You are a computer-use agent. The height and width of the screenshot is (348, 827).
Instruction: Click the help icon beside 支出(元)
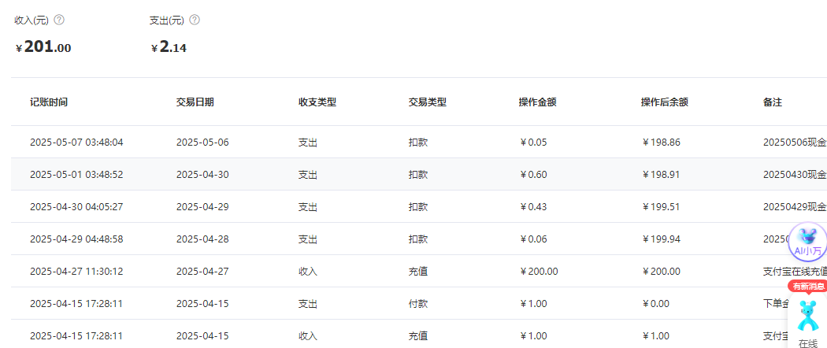[195, 20]
